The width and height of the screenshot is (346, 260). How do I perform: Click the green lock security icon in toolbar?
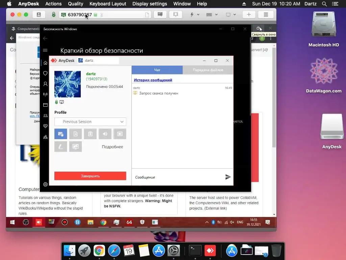tap(53, 15)
